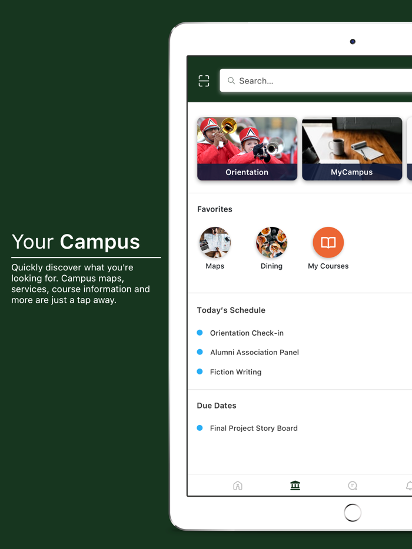Click the blue dot beside Final Project Story Board
This screenshot has height=549, width=412.
[200, 428]
